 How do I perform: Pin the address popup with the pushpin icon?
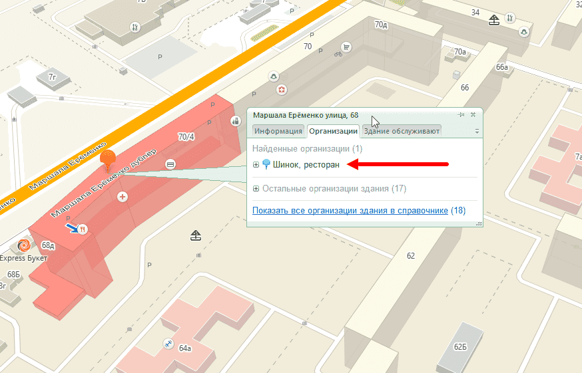[461, 115]
